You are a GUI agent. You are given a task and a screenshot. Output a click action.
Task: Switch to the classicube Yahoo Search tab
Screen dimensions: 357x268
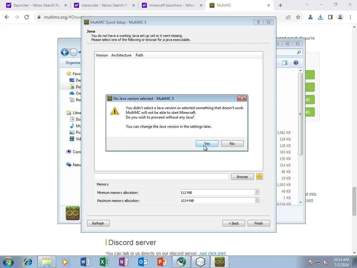pos(104,5)
